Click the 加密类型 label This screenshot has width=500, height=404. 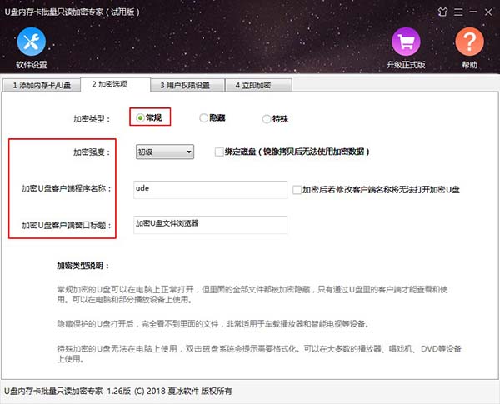[x=92, y=119]
